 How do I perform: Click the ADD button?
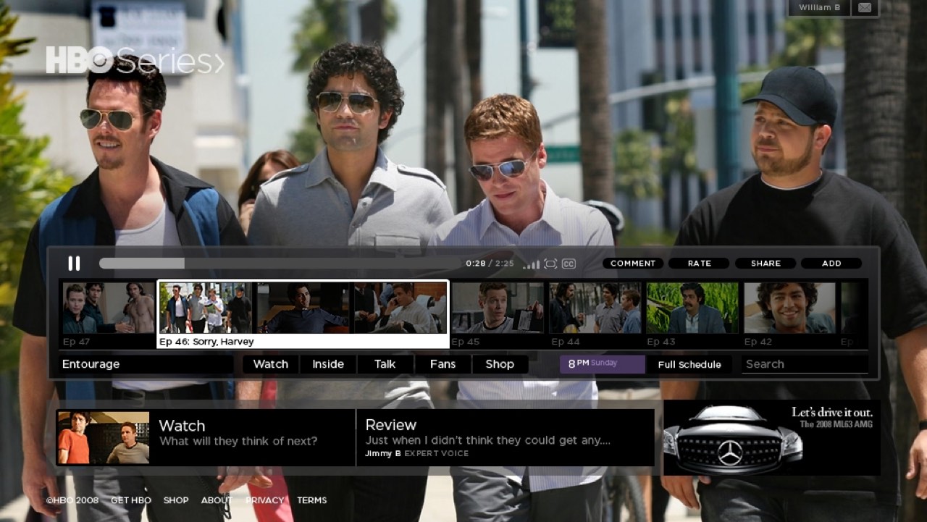click(831, 264)
